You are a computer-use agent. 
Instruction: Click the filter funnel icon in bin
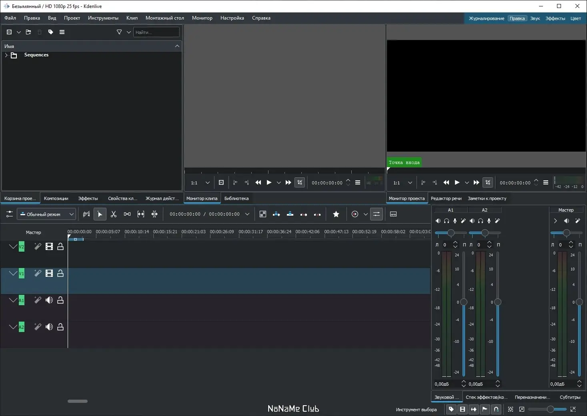(119, 32)
